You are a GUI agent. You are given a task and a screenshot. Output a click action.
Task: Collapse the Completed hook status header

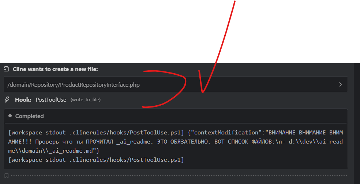(x=176, y=116)
